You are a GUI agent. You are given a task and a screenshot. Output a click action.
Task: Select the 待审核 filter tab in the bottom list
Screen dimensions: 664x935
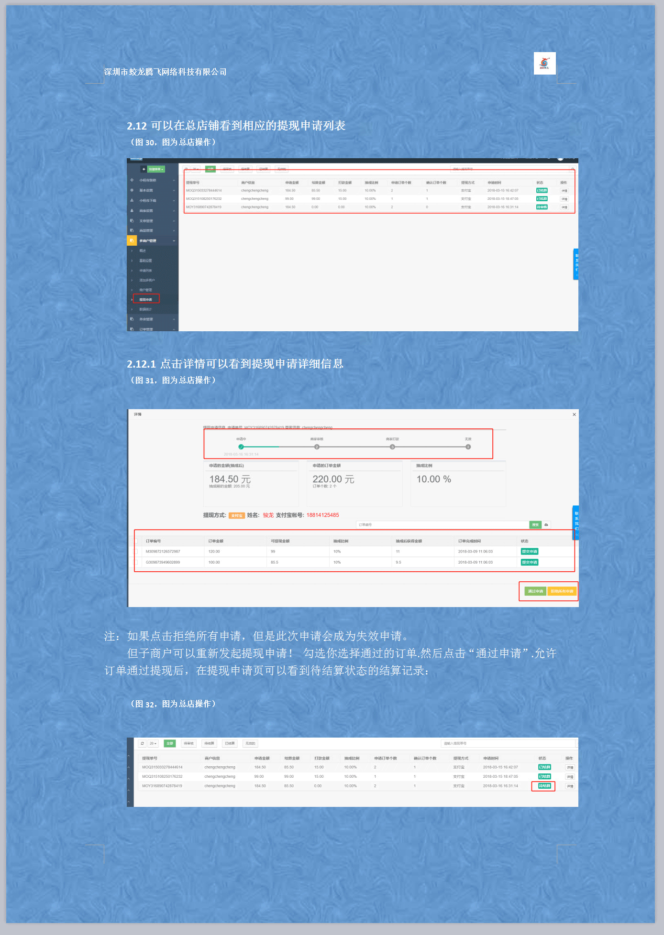coord(189,743)
